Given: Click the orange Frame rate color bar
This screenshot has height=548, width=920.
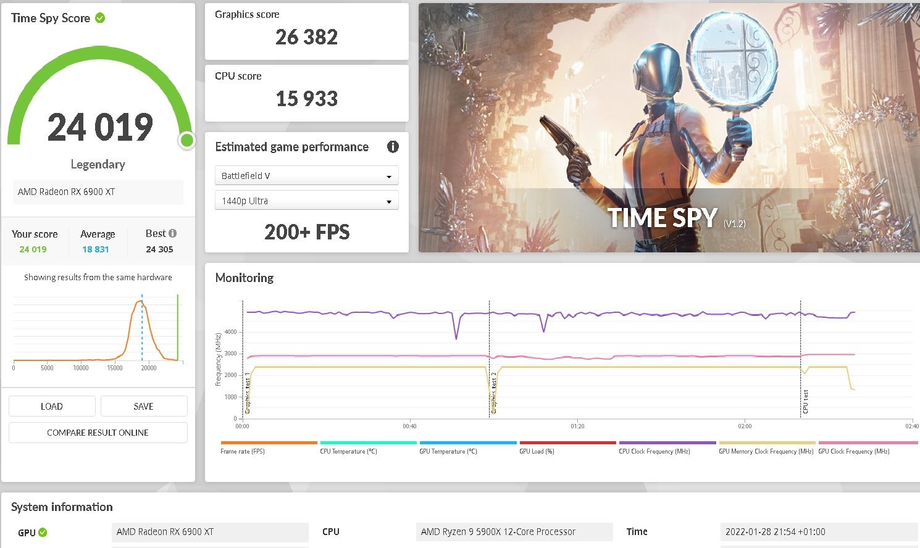Looking at the screenshot, I should 269,442.
